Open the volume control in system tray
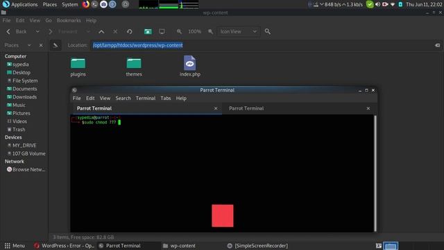The width and height of the screenshot is (444, 250). point(377,4)
